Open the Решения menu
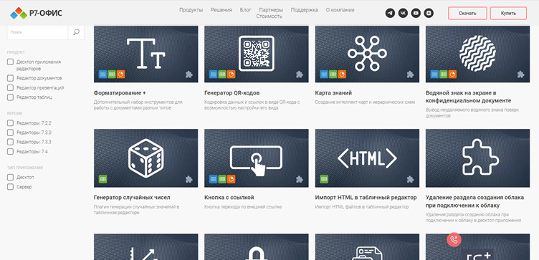The width and height of the screenshot is (539, 260). pos(221,10)
